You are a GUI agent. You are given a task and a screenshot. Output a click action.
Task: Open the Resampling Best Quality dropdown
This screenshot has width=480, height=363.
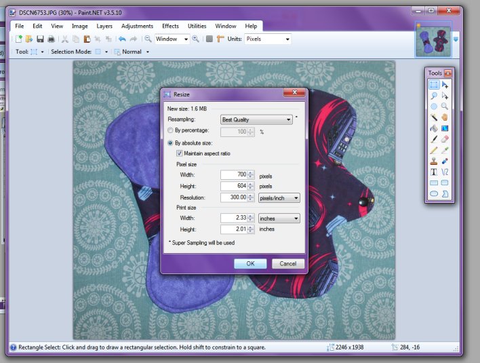(256, 119)
